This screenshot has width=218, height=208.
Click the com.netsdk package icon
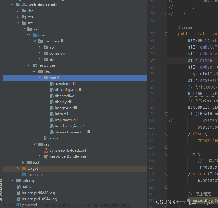click(40, 41)
